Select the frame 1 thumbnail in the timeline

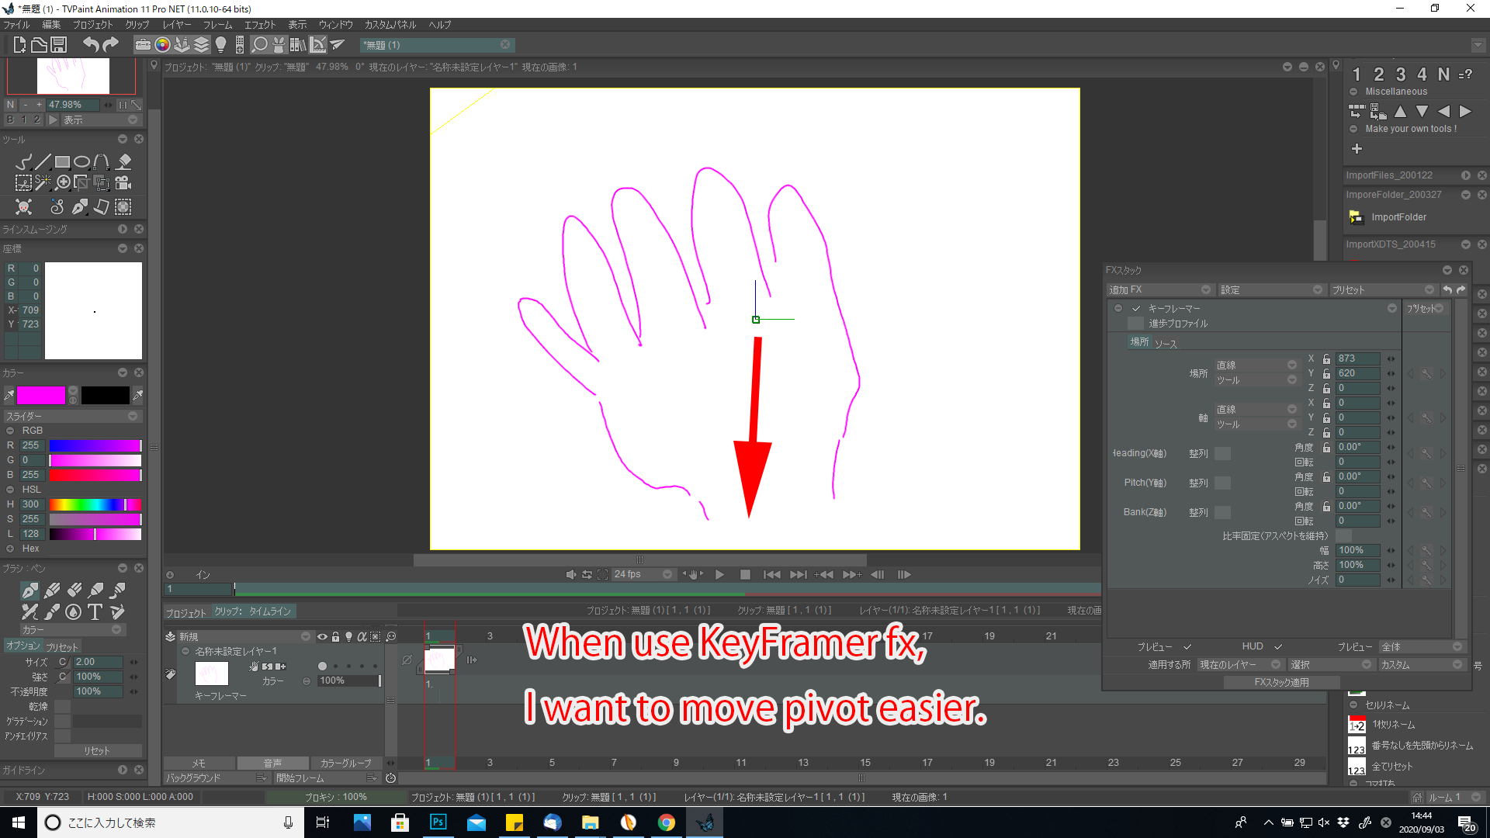[438, 660]
